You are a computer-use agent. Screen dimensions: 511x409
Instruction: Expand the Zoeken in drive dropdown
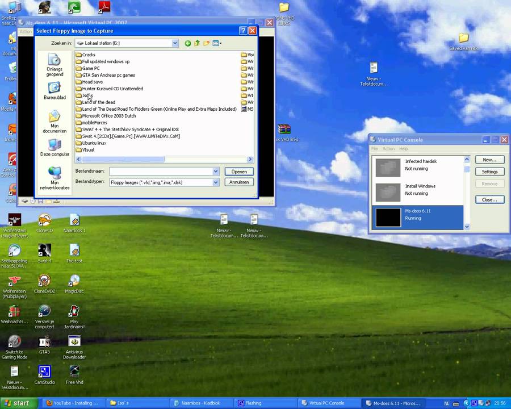point(175,43)
